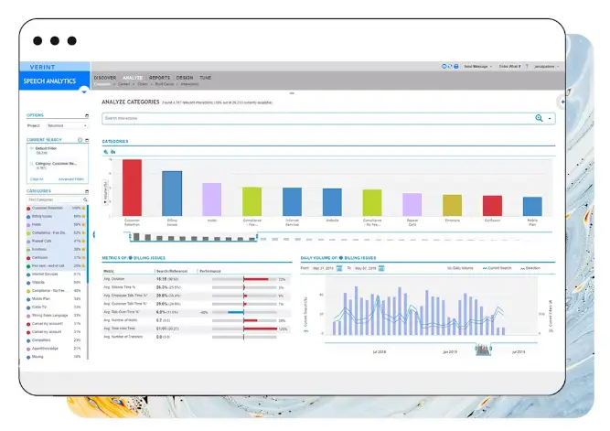The height and width of the screenshot is (431, 610).
Task: Collapse the Options panel
Action: [87, 115]
